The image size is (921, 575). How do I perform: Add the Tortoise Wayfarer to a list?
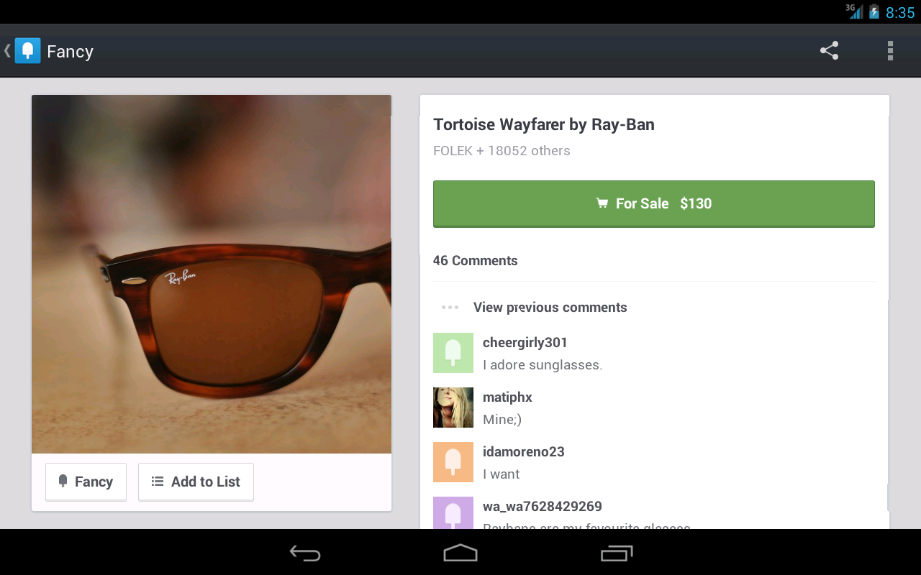tap(196, 482)
